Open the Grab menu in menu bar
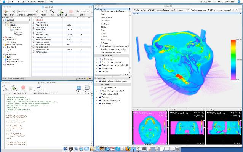The width and height of the screenshot is (243, 152). pyautogui.click(x=10, y=2)
